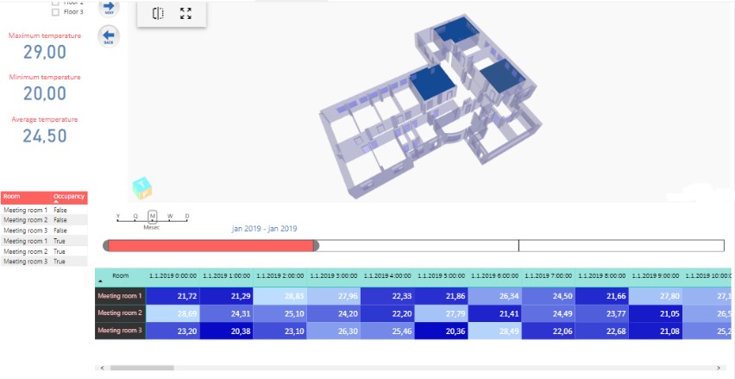The height and width of the screenshot is (379, 735).
Task: Click the orientation cube in 3D viewer
Action: pos(142,188)
